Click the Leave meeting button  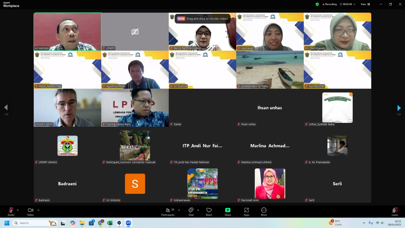click(x=395, y=212)
